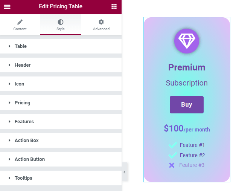236x191 pixels.
Task: Click the Feature #1 checkmark icon
Action: pyautogui.click(x=173, y=145)
